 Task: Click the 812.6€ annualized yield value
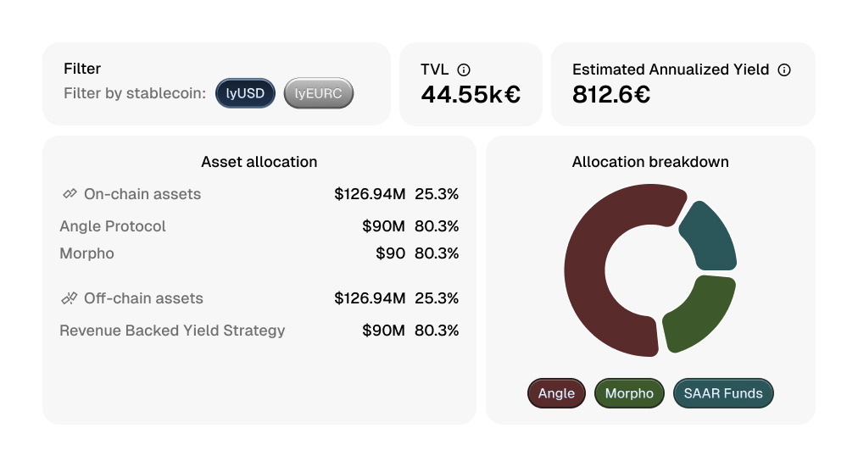pyautogui.click(x=611, y=94)
